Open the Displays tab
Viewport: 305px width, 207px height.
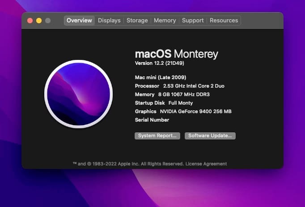(x=109, y=21)
